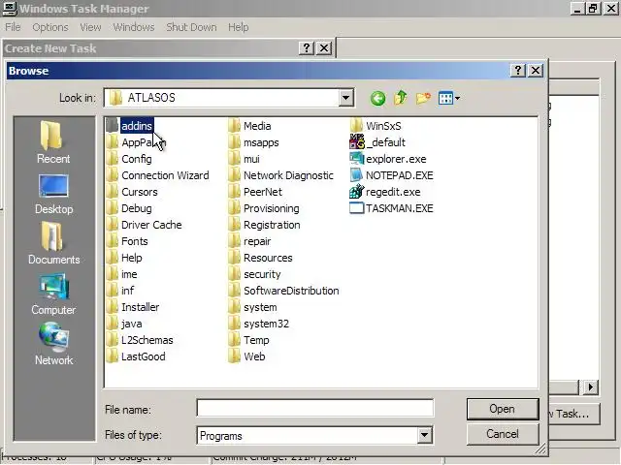
Task: Select the TASKMAN.EXE file icon
Action: click(x=356, y=208)
